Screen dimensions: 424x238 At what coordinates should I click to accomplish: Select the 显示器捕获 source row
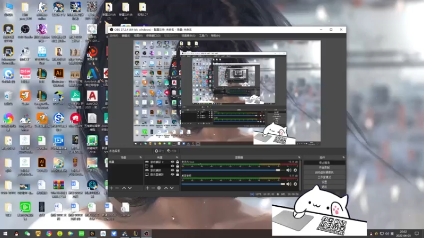point(162,175)
